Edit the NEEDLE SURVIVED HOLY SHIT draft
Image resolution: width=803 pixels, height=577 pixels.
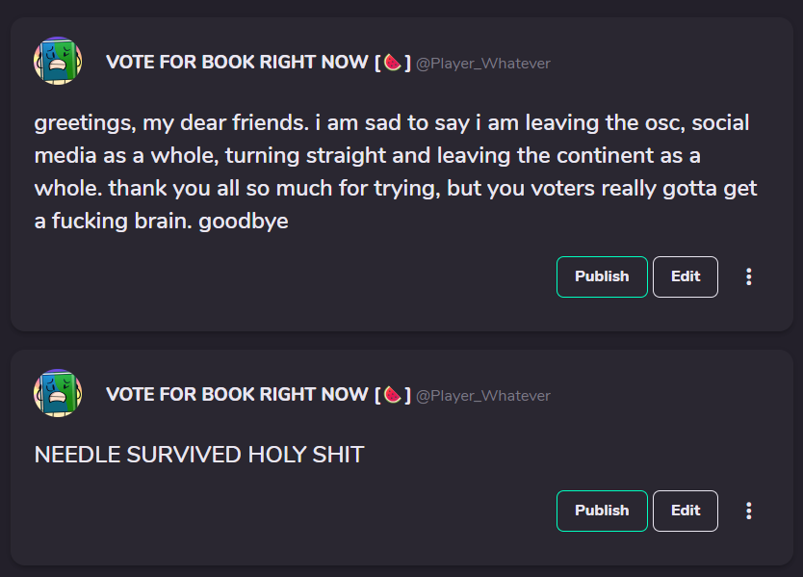click(686, 511)
